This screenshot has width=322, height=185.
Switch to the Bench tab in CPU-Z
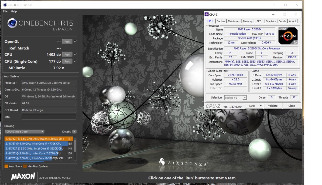(282, 21)
